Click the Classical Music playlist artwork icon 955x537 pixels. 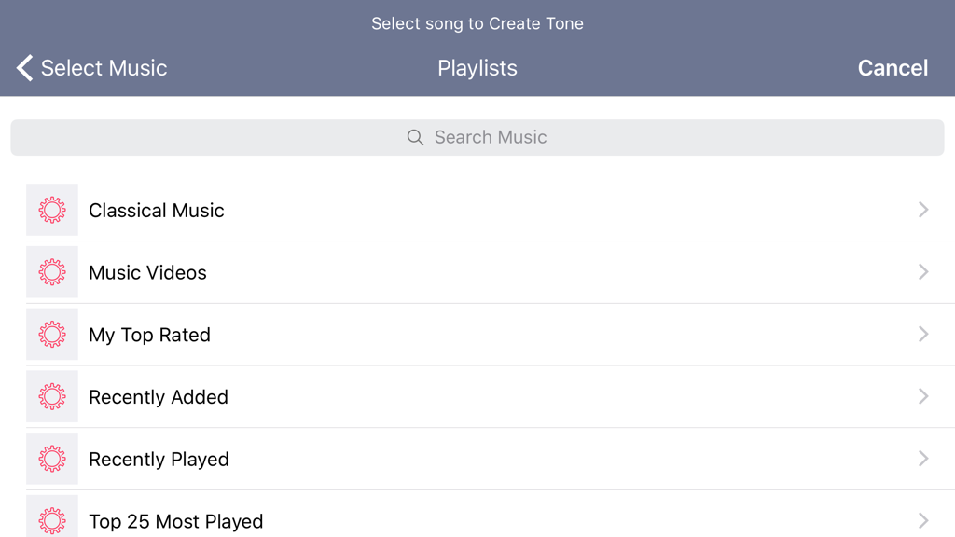(x=51, y=210)
